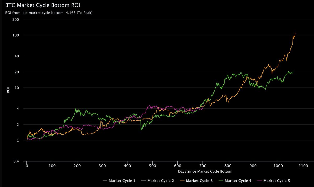Click the 1100 mark on the x-axis
The width and height of the screenshot is (314, 187).
click(x=304, y=165)
